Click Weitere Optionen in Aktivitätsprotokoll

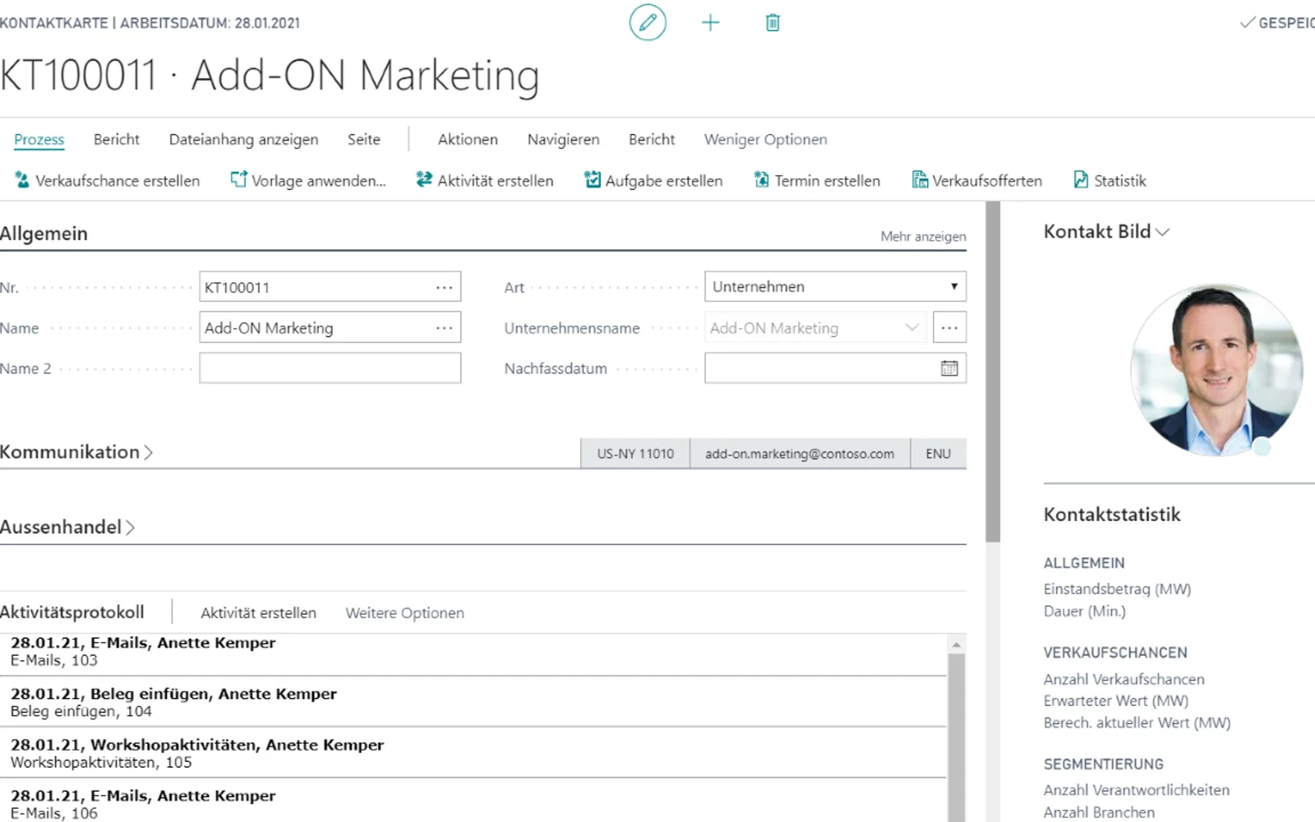[404, 612]
